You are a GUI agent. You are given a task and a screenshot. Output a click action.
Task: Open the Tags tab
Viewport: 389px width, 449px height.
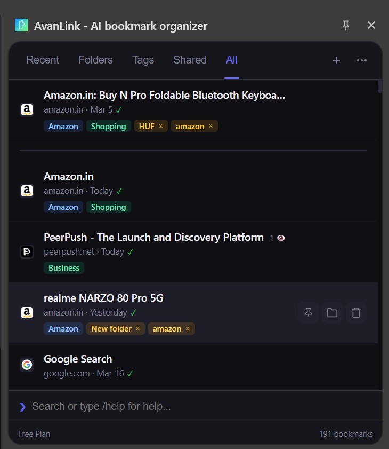143,60
